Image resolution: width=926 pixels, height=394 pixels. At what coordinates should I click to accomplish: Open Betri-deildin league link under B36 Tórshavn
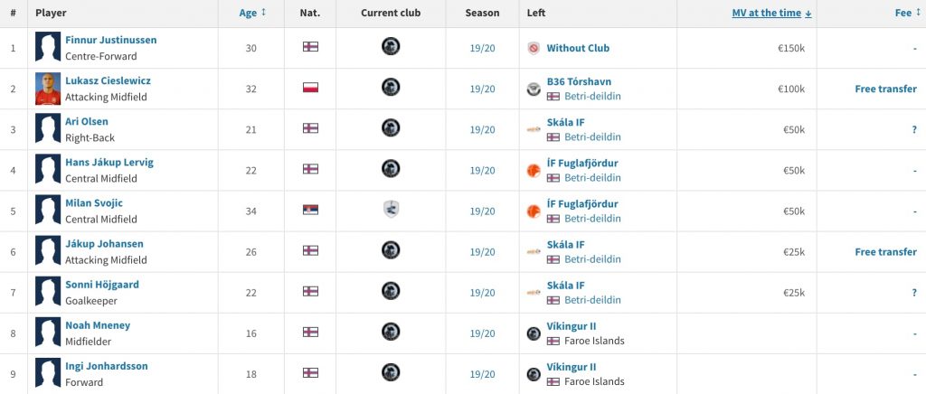(x=592, y=96)
